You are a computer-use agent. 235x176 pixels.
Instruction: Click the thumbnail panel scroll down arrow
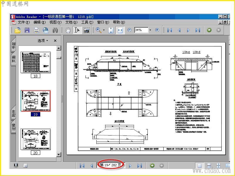coord(58,155)
